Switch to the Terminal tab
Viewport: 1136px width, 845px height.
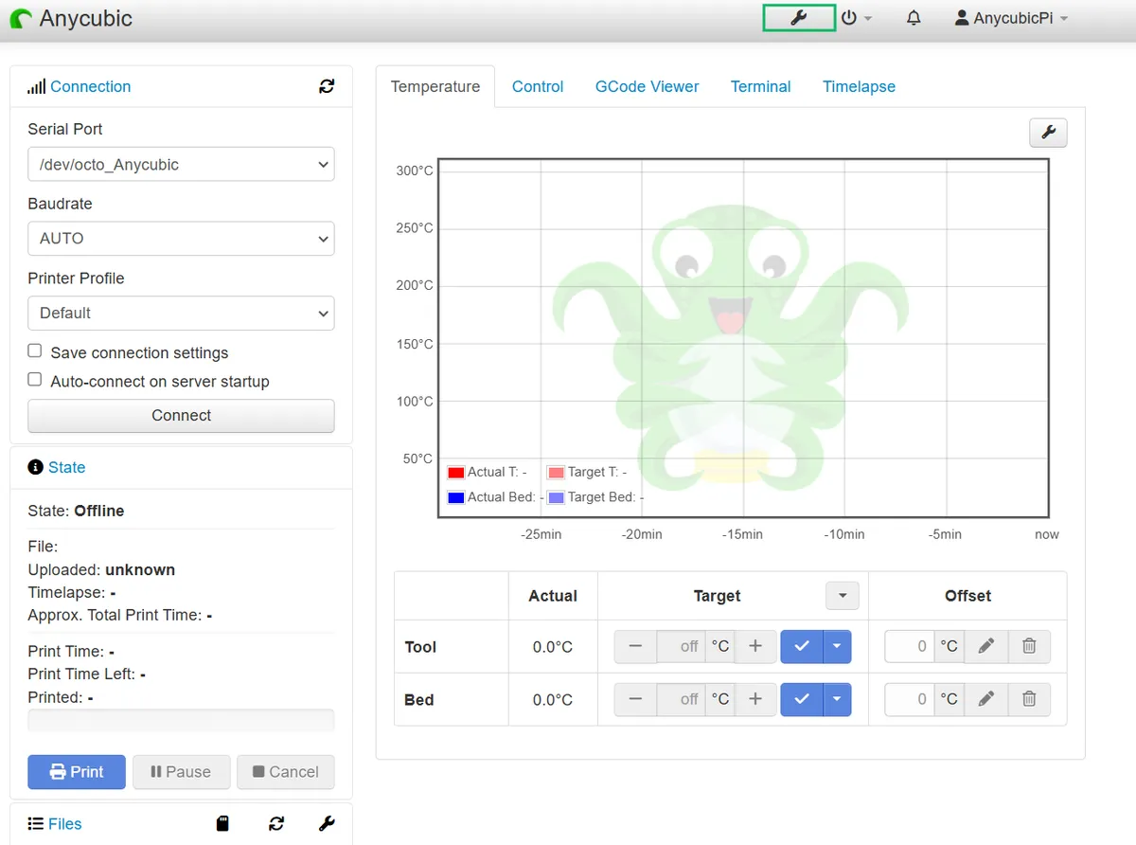pos(761,86)
